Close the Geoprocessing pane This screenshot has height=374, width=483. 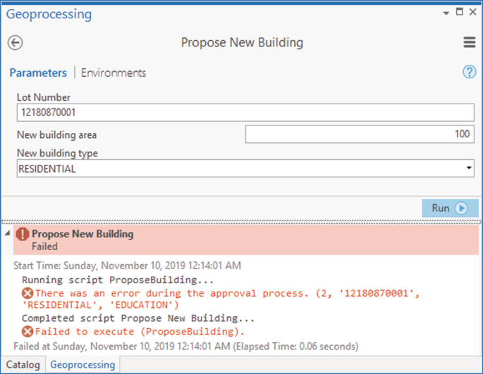(x=473, y=12)
